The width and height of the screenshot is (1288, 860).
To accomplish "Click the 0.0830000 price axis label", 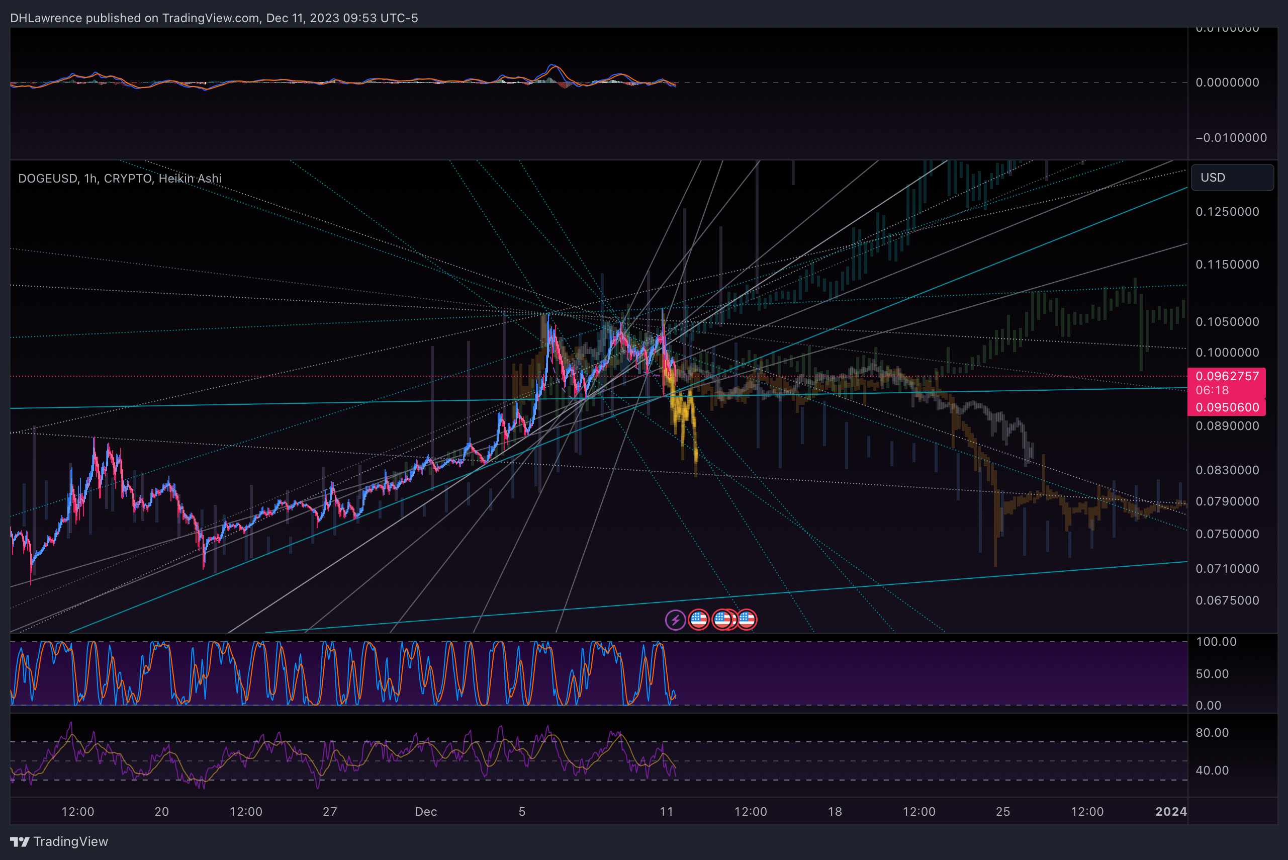I will [x=1227, y=470].
